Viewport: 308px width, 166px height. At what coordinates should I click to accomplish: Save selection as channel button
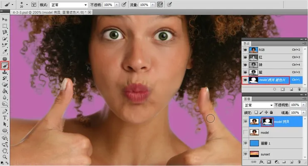(x=283, y=89)
